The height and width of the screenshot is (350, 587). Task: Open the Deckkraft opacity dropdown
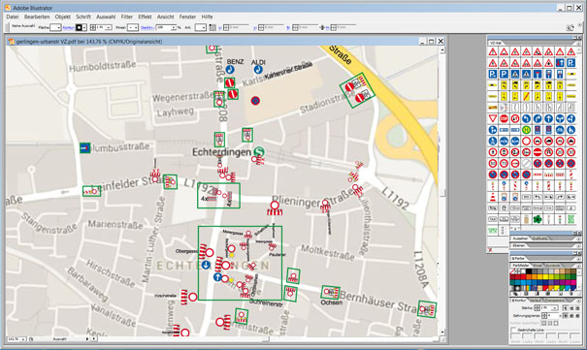pyautogui.click(x=174, y=27)
